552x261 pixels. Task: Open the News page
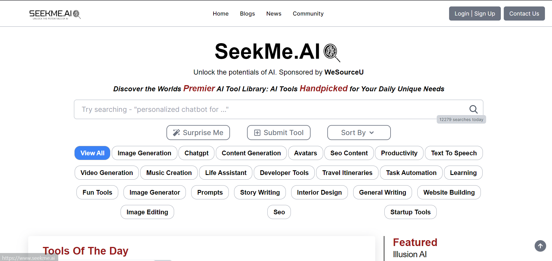(274, 14)
